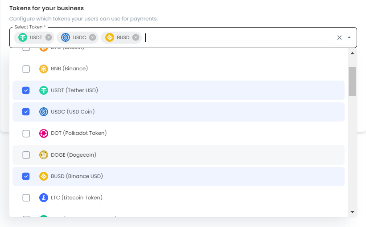Click the BUSD icon in selected chips

[x=110, y=37]
